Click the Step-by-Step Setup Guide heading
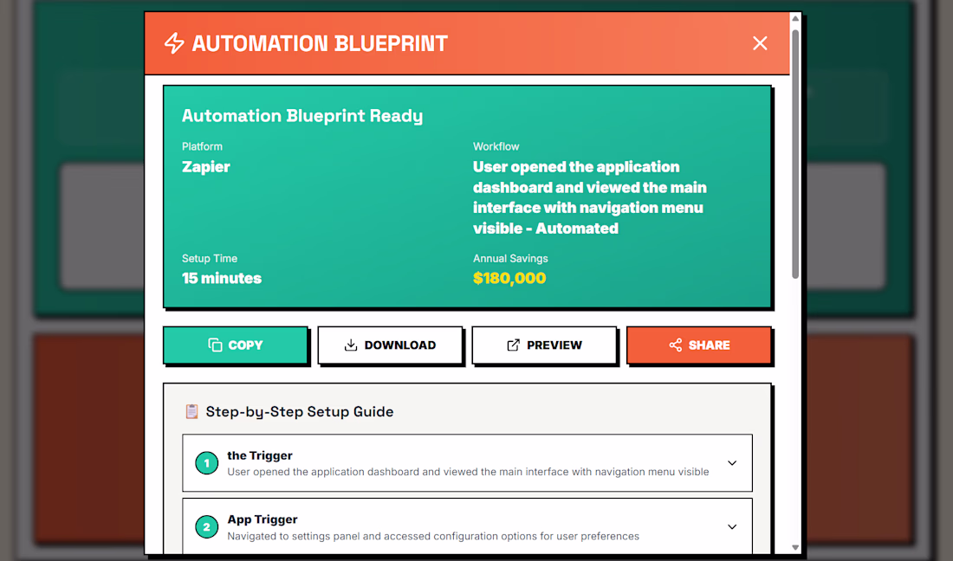The image size is (953, 561). [300, 411]
